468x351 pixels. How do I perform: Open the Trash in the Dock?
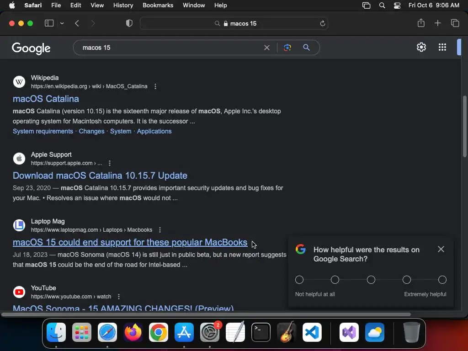tap(411, 332)
